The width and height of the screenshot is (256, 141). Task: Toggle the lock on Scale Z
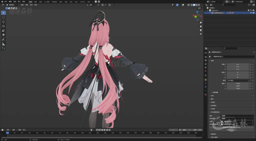tap(250, 88)
